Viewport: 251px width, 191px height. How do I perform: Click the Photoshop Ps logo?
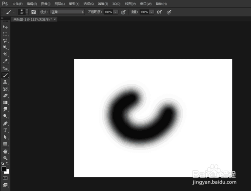(5, 4)
